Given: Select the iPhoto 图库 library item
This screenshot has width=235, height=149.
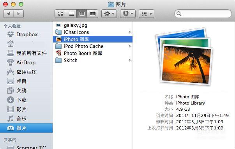Looking at the screenshot, I should coord(93,39).
